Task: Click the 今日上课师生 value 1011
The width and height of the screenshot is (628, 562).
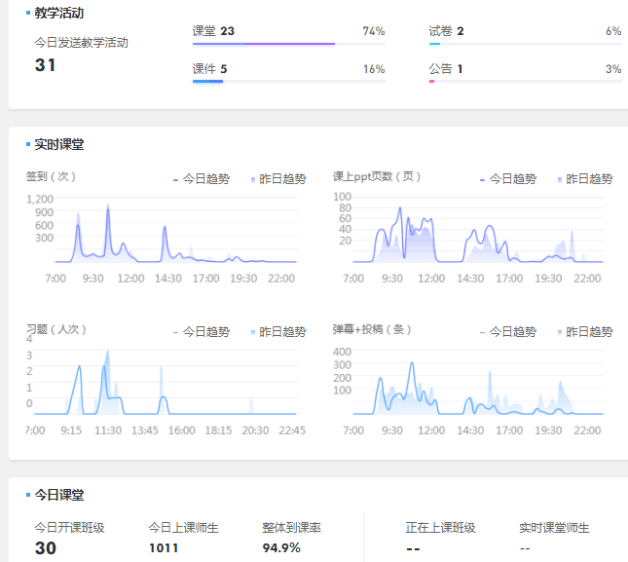Action: (163, 548)
